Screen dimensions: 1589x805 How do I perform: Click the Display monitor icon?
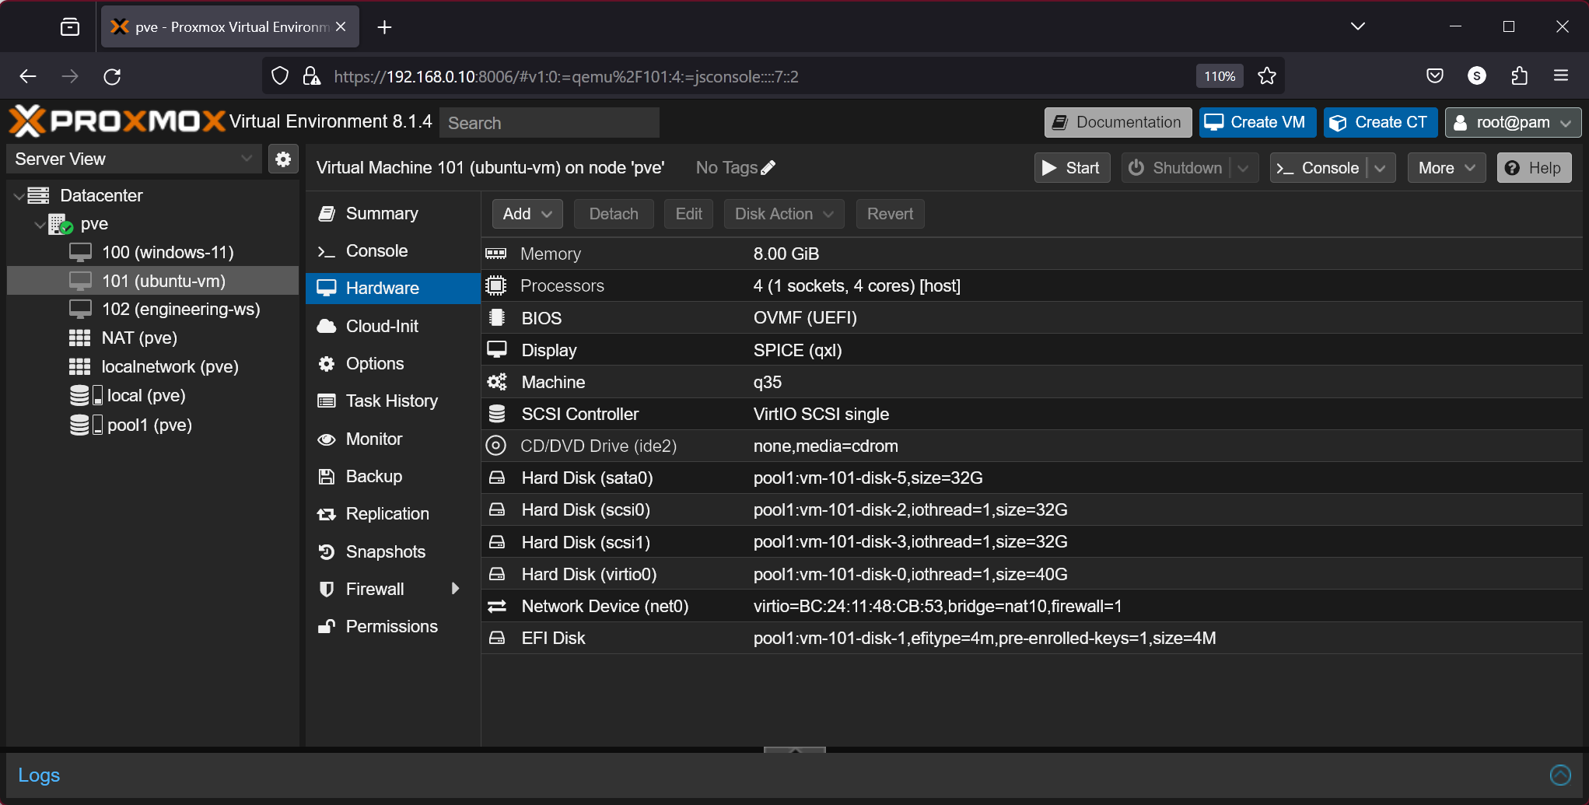(497, 349)
